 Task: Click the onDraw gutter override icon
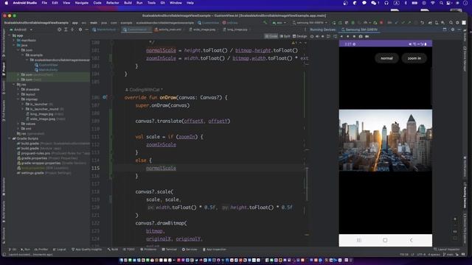pos(105,97)
